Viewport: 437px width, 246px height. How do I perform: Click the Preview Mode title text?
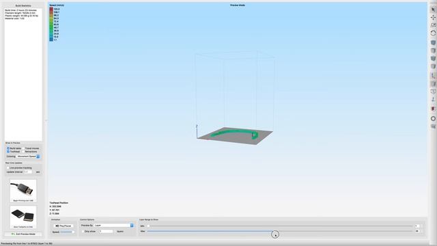238,5
